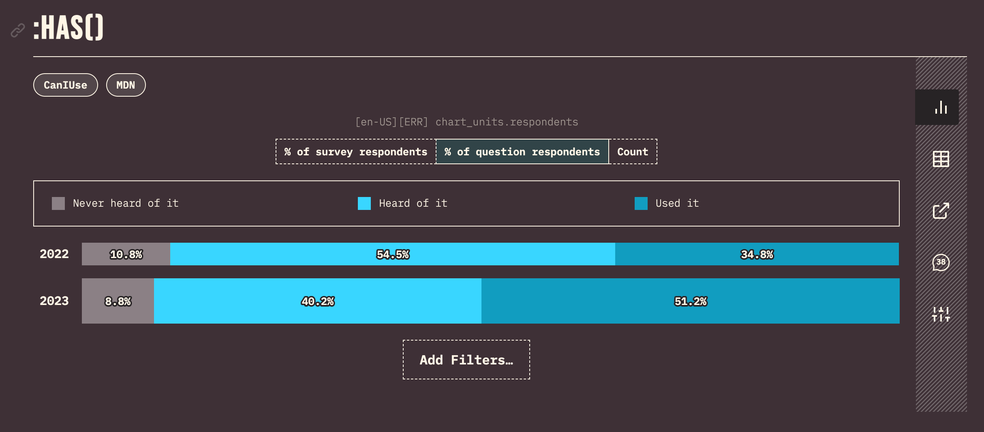984x432 pixels.
Task: Click the 2023 row label
Action: [x=54, y=301]
